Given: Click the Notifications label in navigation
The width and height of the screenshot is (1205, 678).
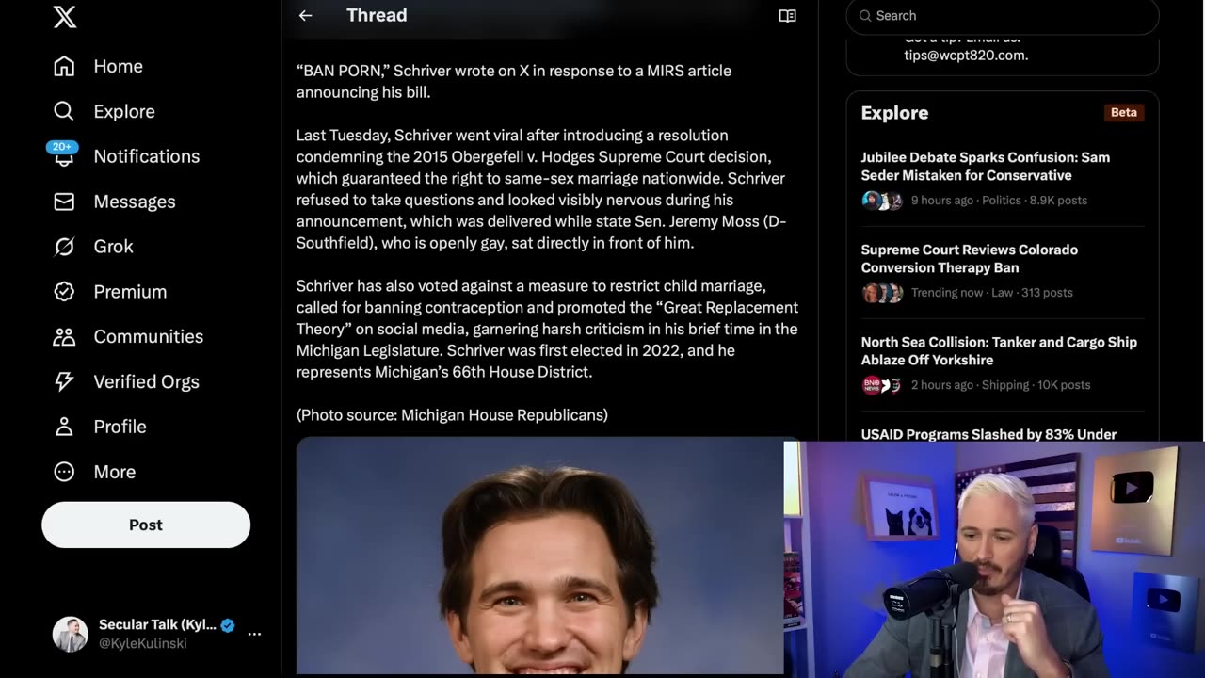Looking at the screenshot, I should (x=147, y=156).
